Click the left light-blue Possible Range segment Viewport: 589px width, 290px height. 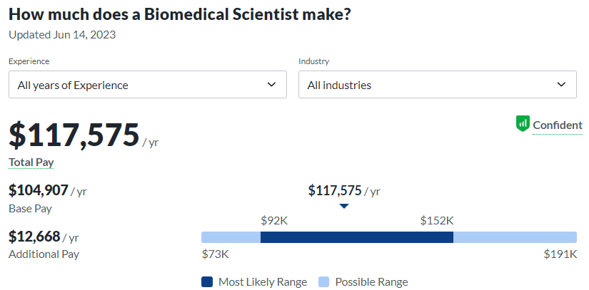point(231,237)
